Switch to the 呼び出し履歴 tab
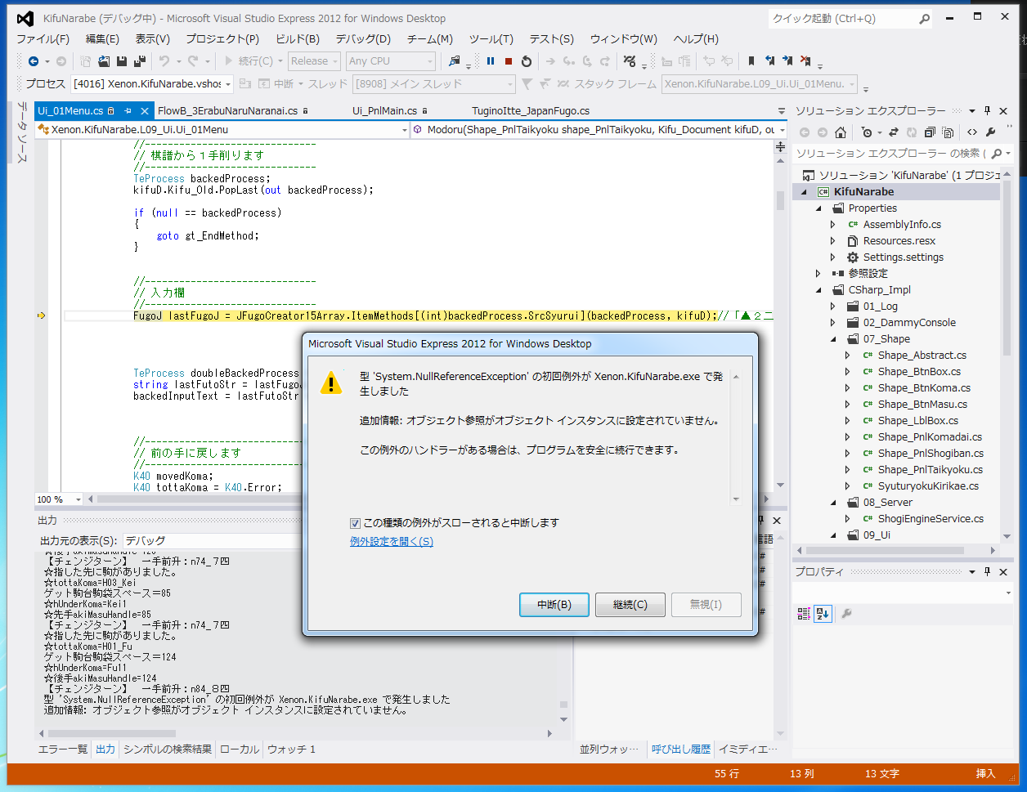 679,749
